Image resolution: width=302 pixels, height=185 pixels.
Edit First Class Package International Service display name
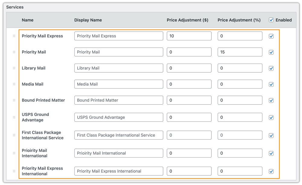(x=119, y=135)
